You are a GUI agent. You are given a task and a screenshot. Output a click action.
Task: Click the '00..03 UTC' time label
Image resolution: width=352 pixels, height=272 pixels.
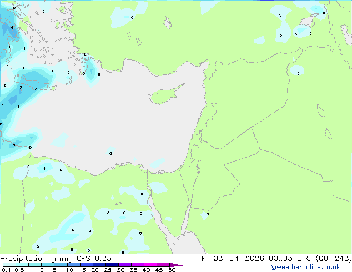pyautogui.click(x=290, y=259)
